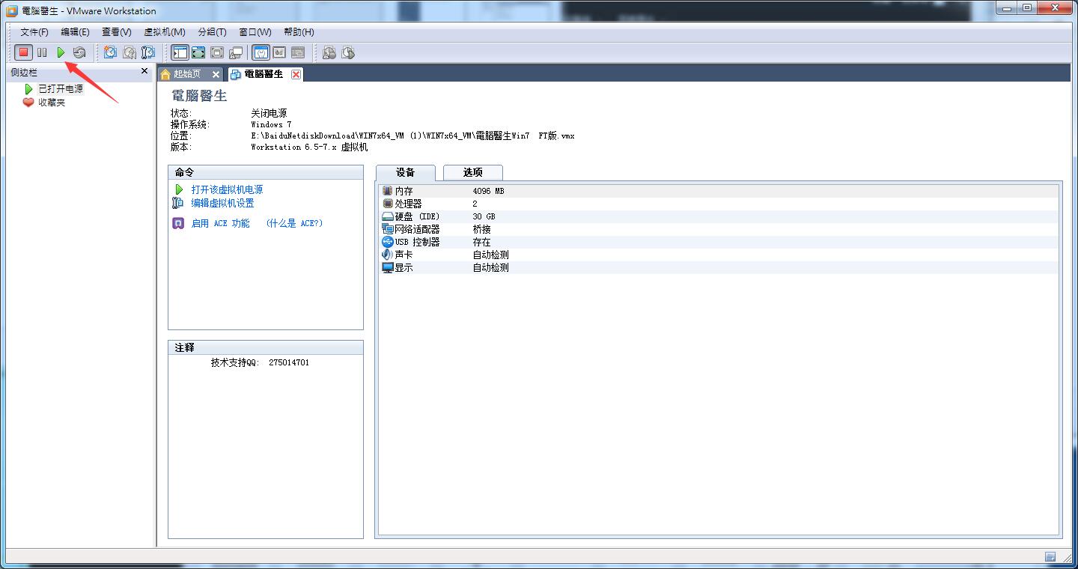This screenshot has width=1078, height=569.
Task: Select 已打开电源 in the sidebar
Action: pos(61,89)
